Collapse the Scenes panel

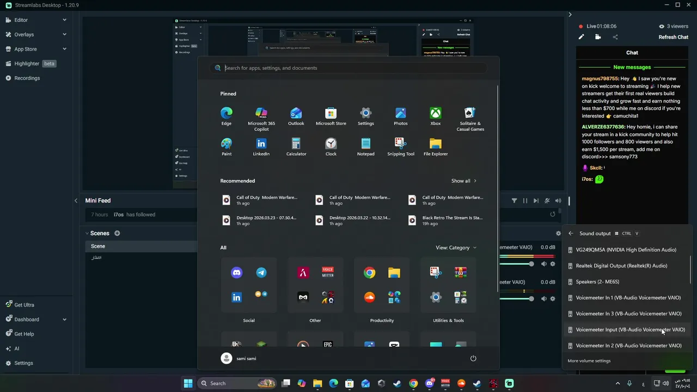87,233
